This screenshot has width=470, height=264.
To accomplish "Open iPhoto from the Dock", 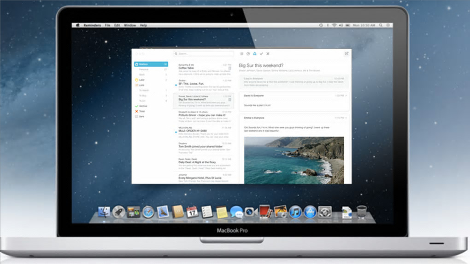I will pyautogui.click(x=281, y=212).
